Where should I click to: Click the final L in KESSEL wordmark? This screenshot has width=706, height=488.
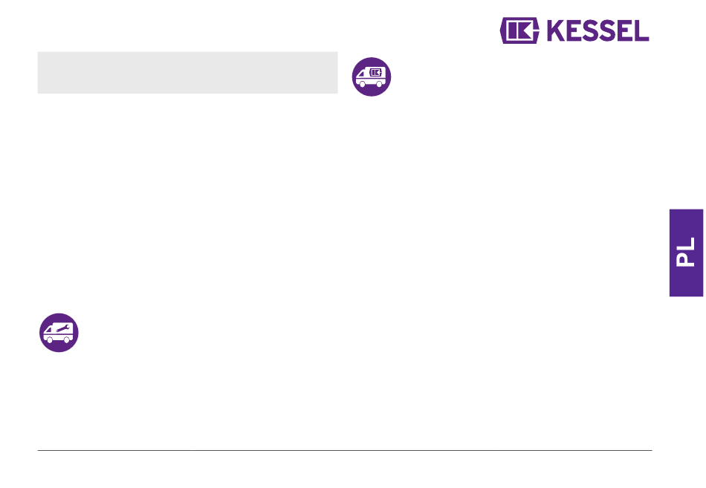[642, 30]
